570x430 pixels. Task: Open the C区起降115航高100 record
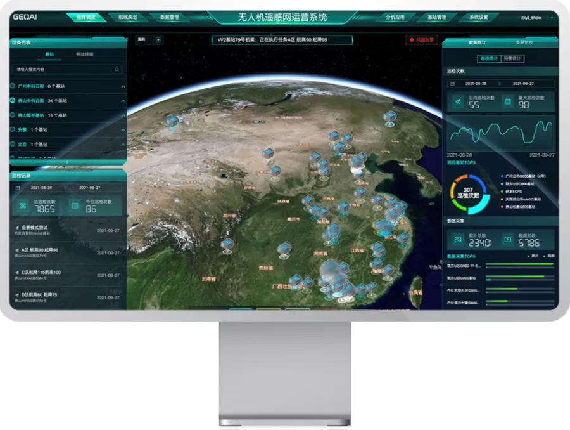click(x=68, y=275)
